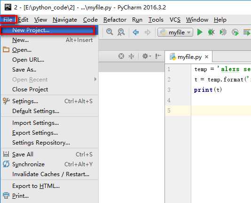The width and height of the screenshot is (251, 203).
Task: Click the Python file icon on myfile.py tab
Action: click(x=173, y=57)
